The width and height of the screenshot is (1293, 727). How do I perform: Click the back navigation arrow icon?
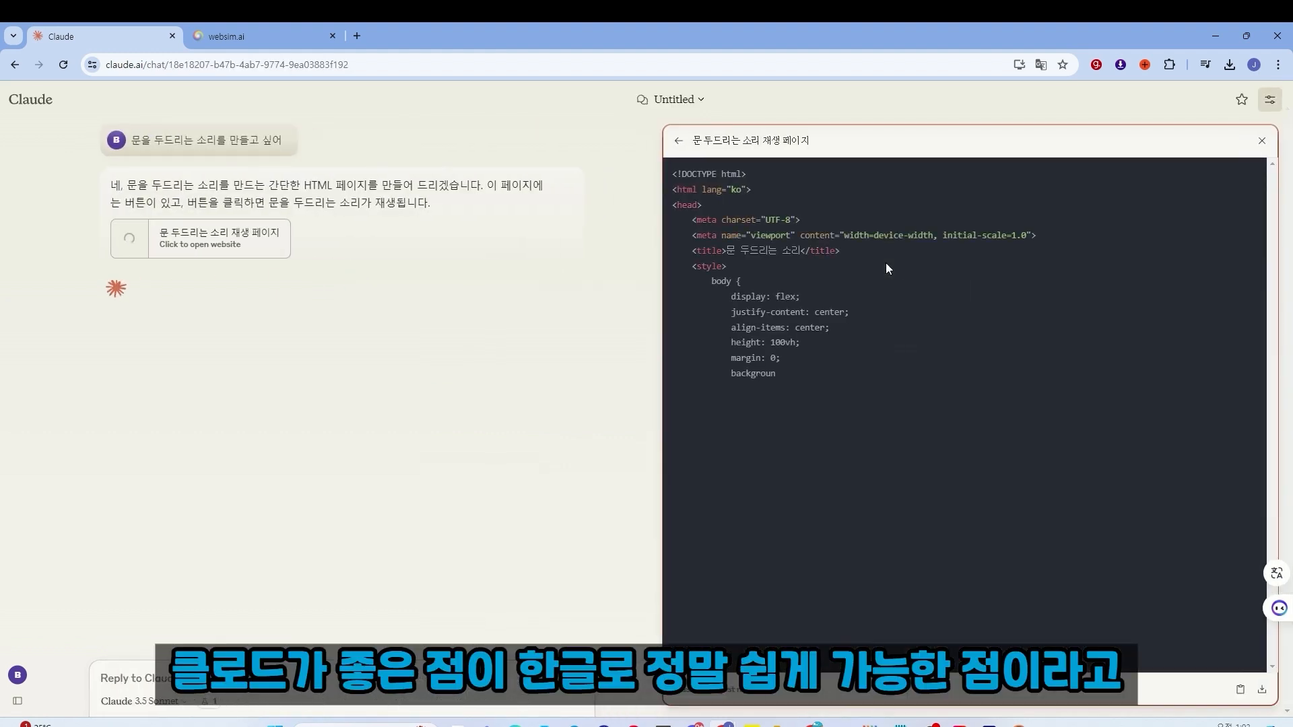point(678,140)
